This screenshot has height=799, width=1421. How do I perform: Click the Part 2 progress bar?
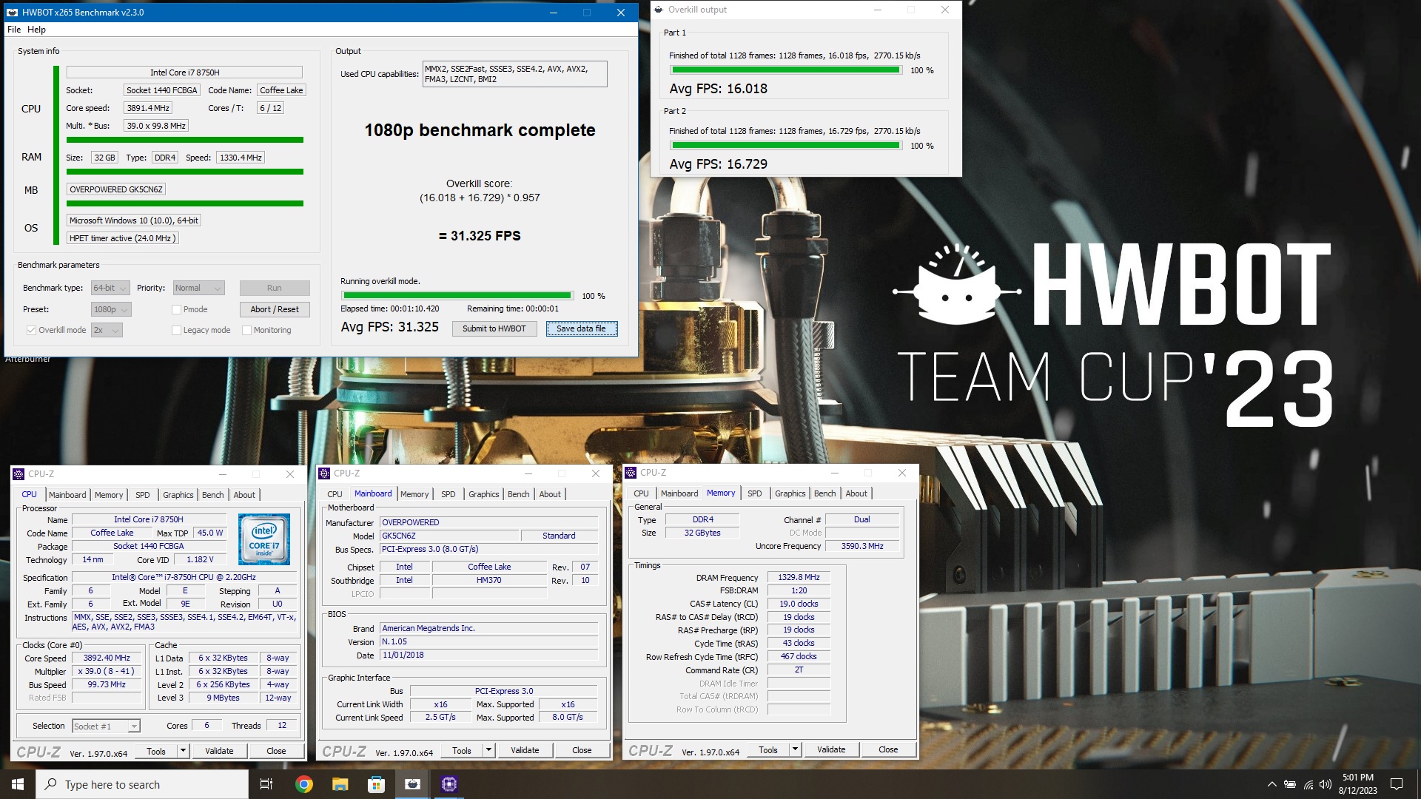click(786, 145)
